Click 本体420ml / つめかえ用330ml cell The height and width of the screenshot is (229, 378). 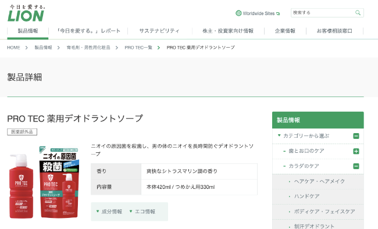coord(199,187)
